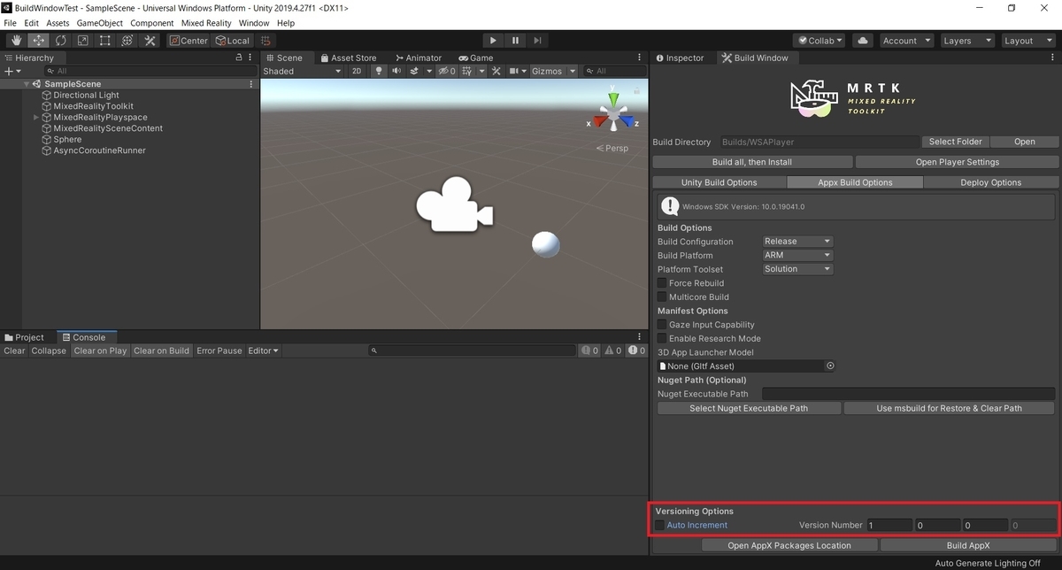The height and width of the screenshot is (570, 1062).
Task: Switch to the Project tab
Action: click(24, 337)
